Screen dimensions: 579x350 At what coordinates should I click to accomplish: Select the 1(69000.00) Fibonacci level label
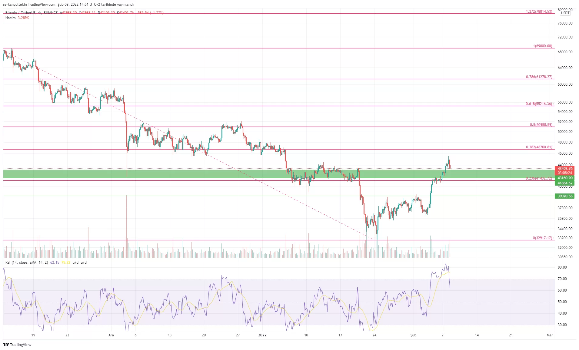coord(542,46)
